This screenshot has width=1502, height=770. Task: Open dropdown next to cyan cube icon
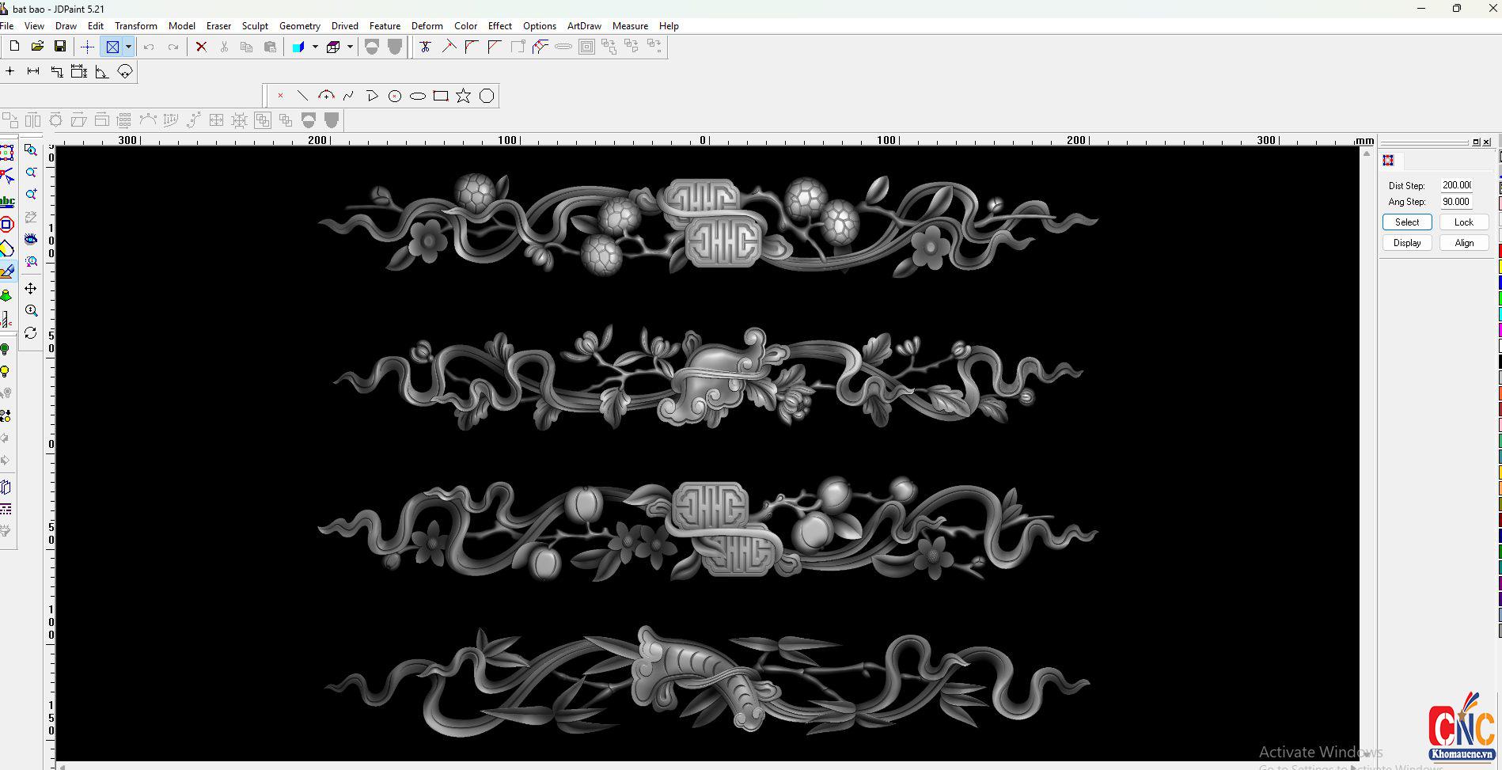pos(315,47)
